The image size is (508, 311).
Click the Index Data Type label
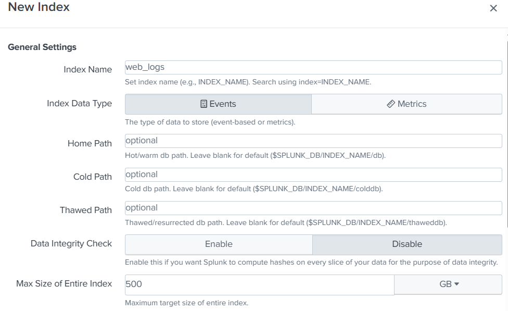tap(79, 104)
